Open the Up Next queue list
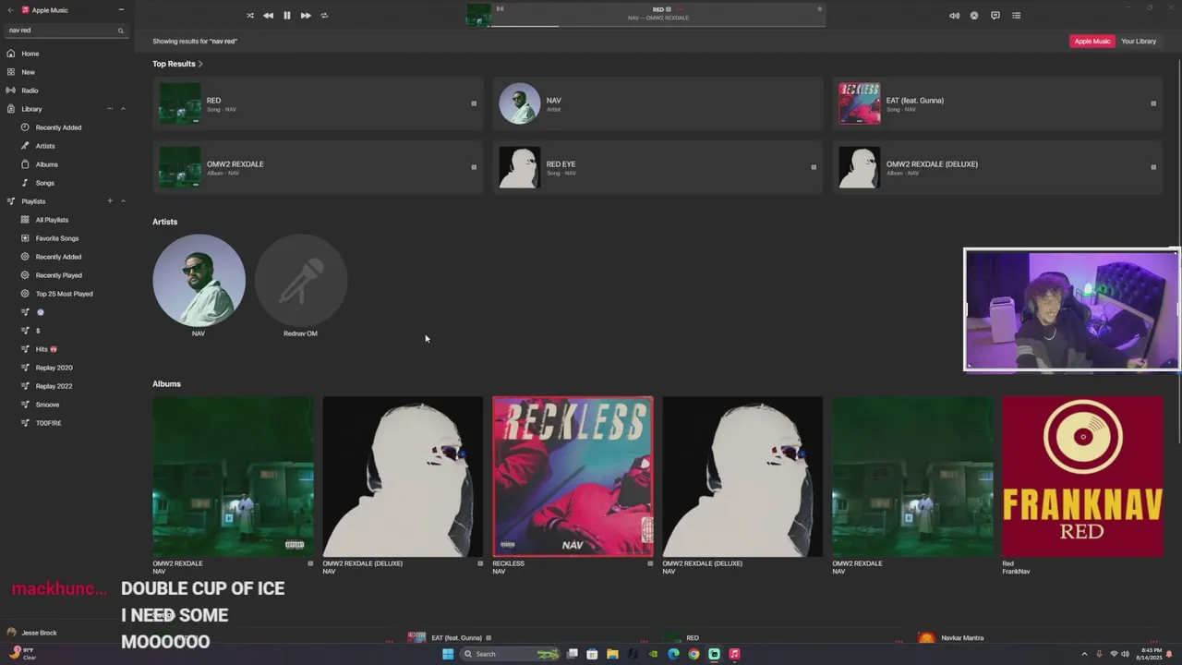 click(1017, 16)
